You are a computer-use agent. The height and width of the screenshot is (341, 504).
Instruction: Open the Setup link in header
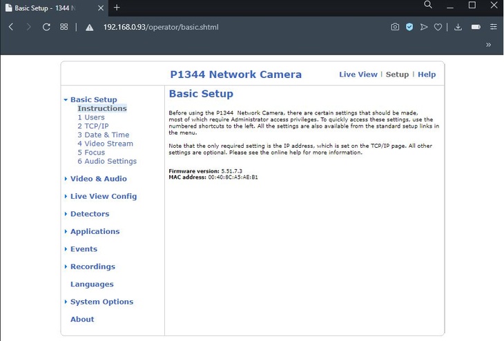pos(397,75)
